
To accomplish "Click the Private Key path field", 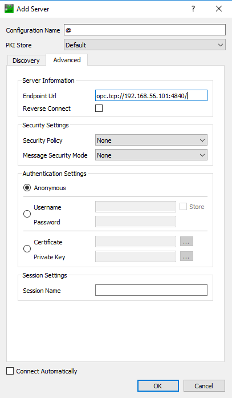I will click(136, 256).
